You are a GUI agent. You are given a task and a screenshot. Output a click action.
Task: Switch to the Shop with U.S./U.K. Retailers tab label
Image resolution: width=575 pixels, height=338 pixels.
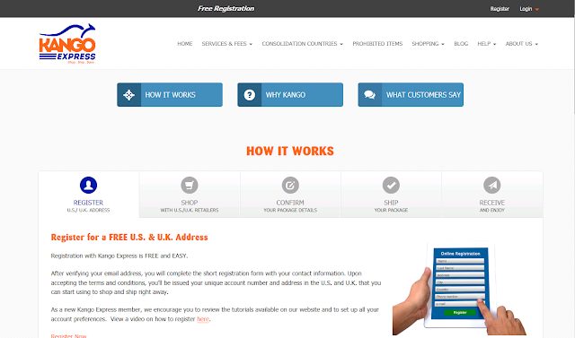pos(190,206)
